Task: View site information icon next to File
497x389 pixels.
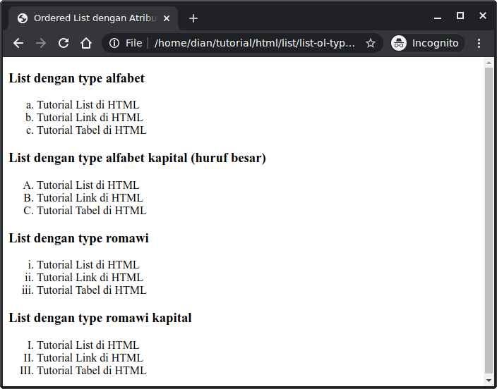Action: click(x=114, y=43)
